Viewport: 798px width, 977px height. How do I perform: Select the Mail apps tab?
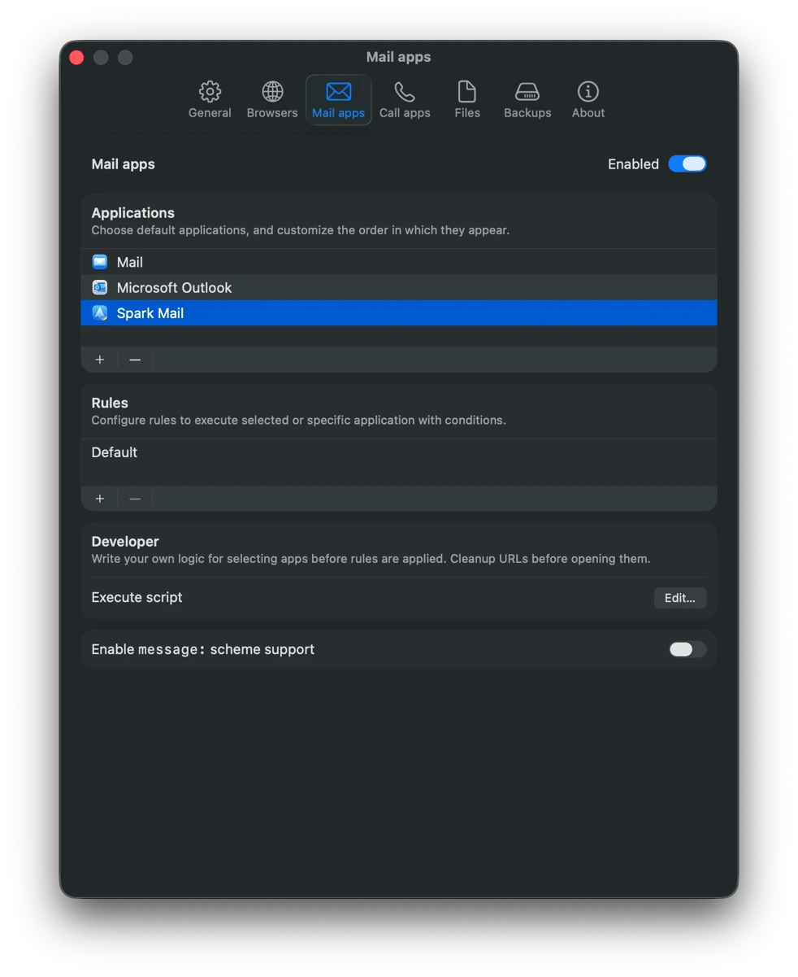[339, 100]
